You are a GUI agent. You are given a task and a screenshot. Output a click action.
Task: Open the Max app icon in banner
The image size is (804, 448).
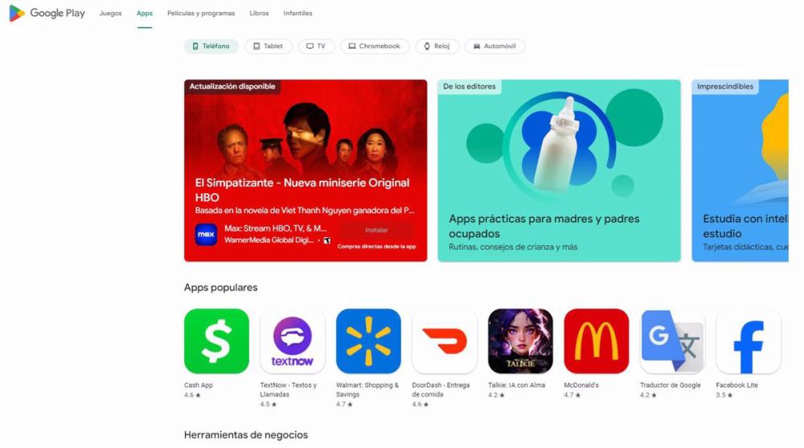(x=206, y=235)
